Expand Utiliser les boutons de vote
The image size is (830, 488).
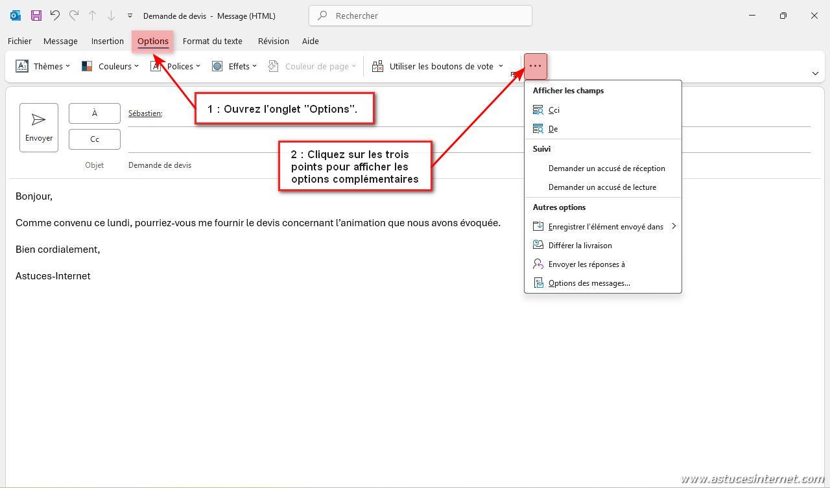[x=437, y=66]
